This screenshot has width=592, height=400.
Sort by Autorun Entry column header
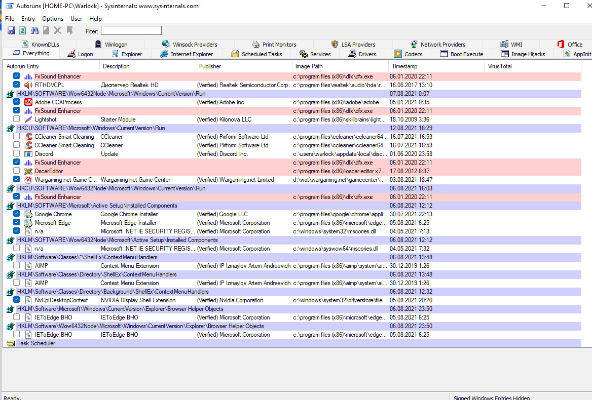click(51, 66)
